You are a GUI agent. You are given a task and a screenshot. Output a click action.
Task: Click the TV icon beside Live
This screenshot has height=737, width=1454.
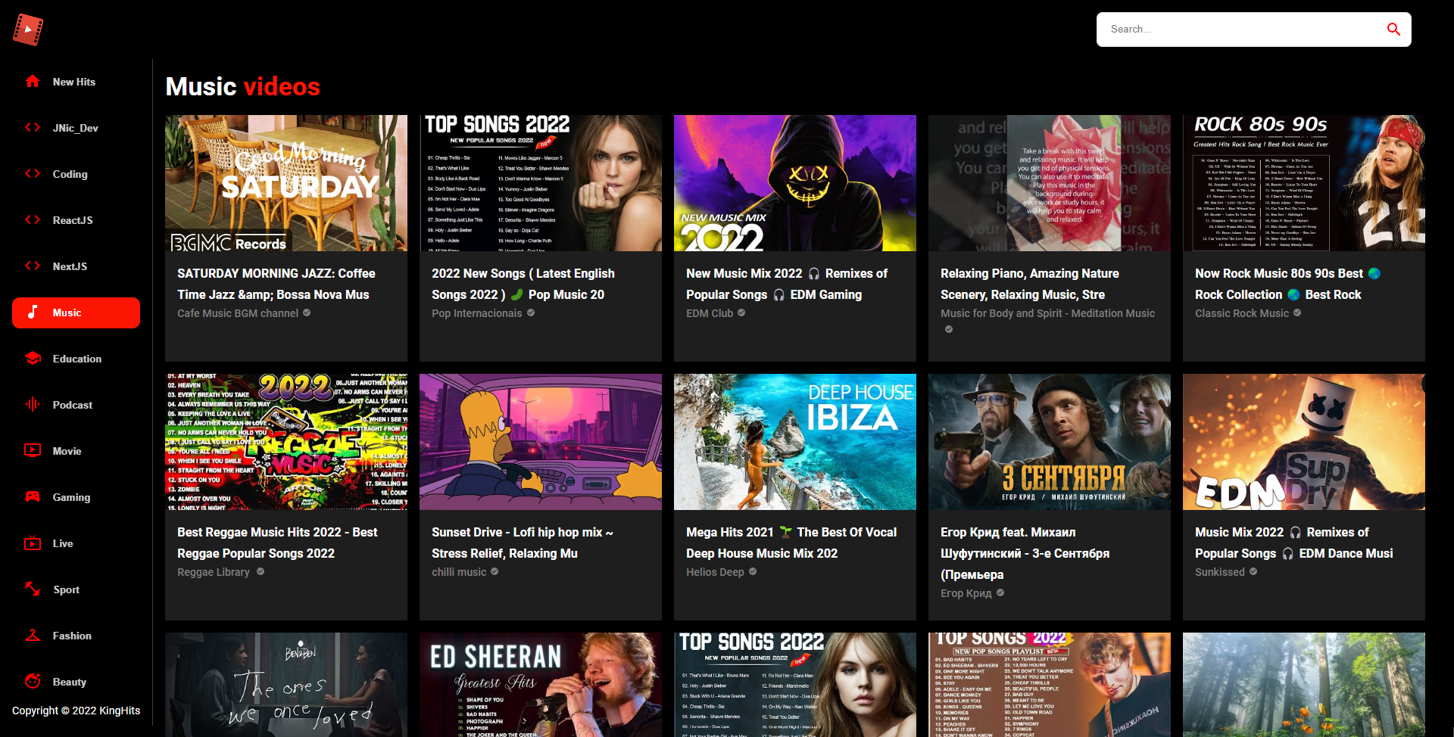point(33,543)
